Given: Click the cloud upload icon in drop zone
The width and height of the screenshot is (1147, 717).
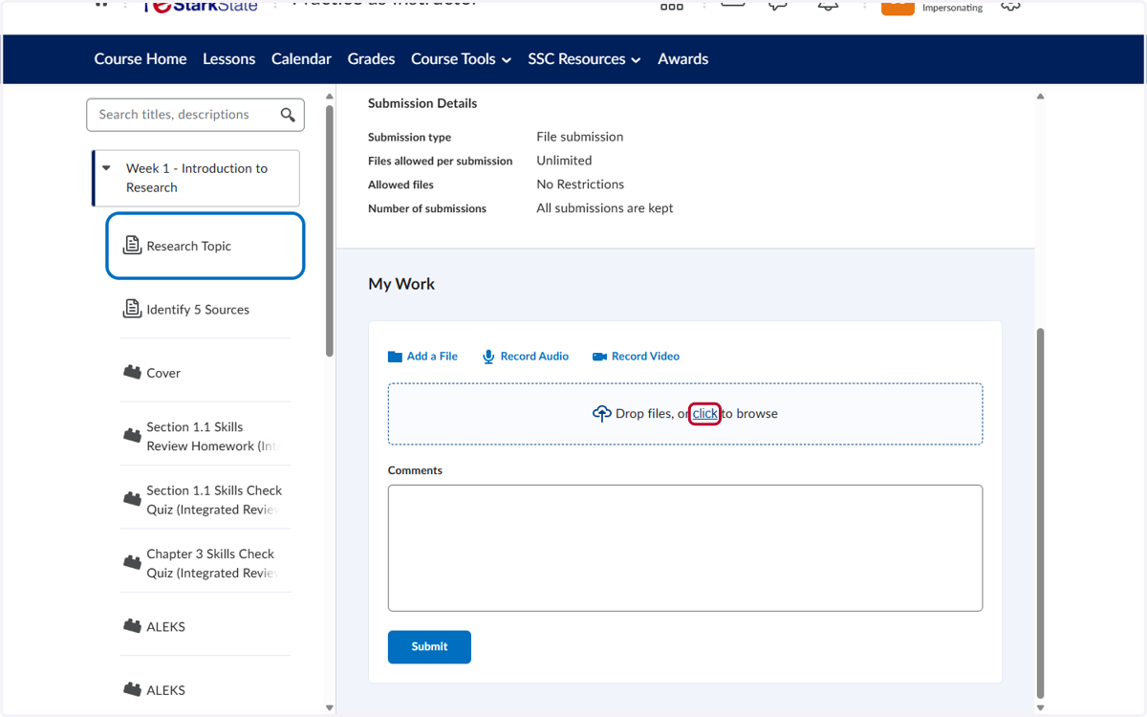Looking at the screenshot, I should click(x=601, y=414).
